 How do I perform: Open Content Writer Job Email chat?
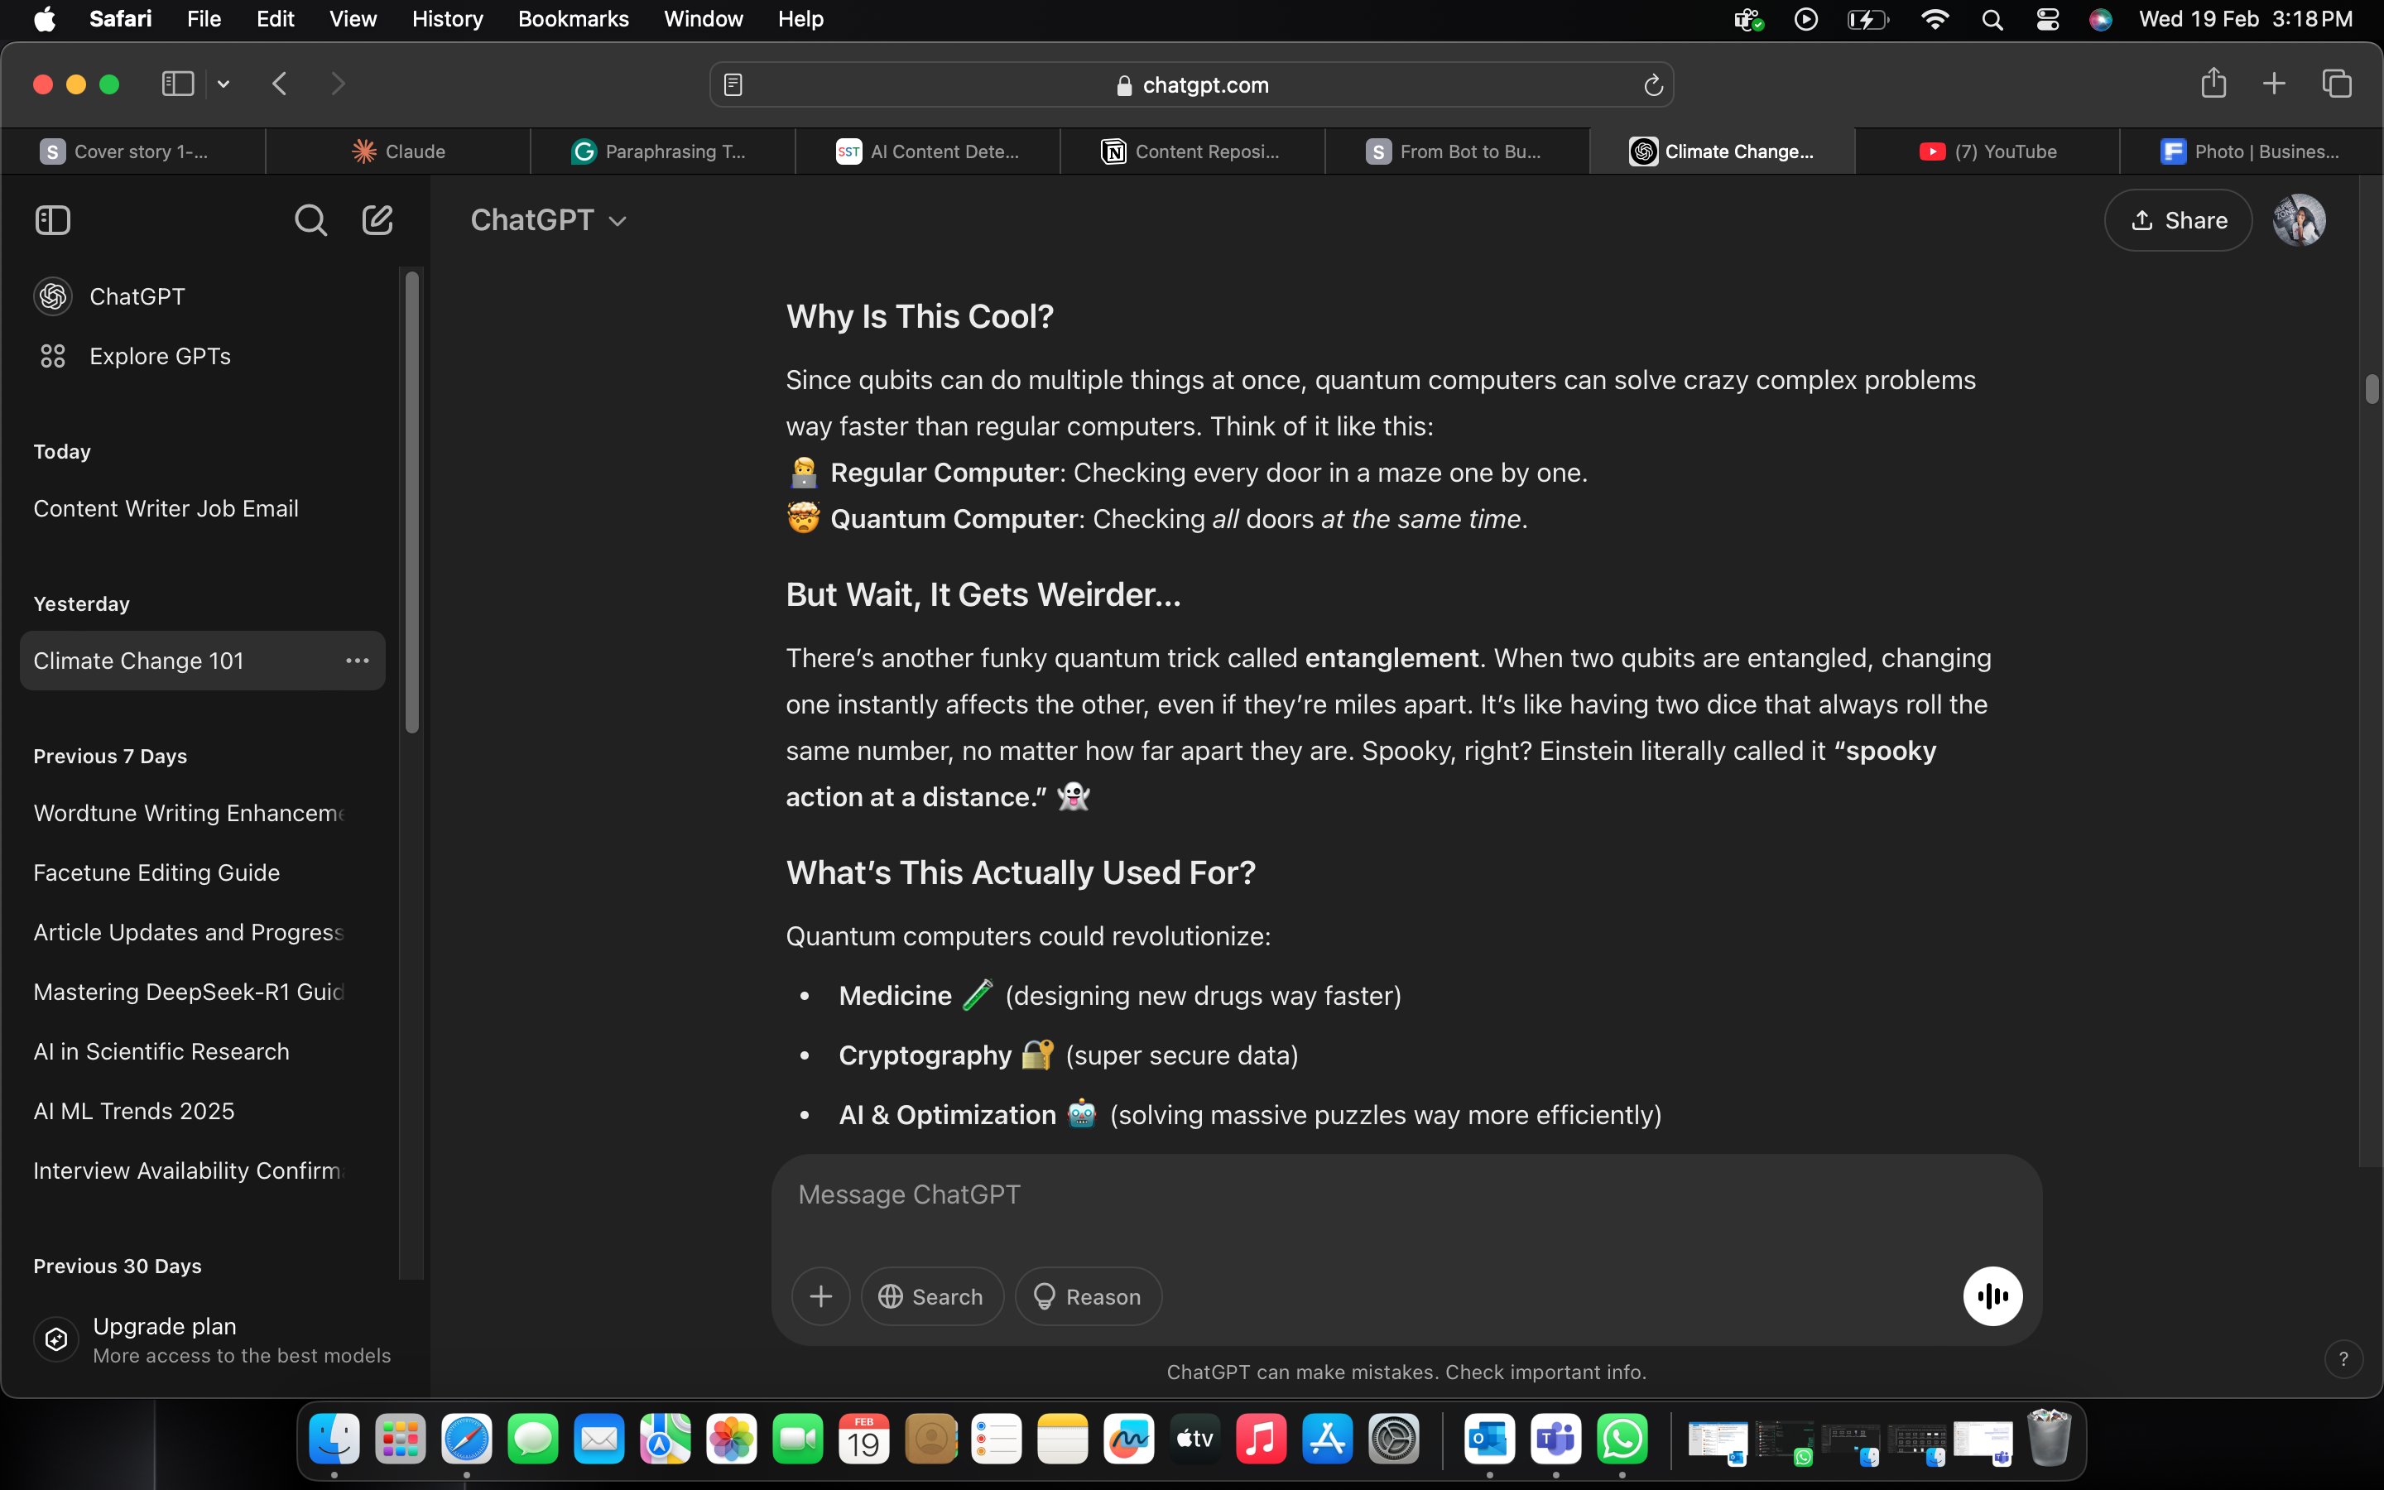[202, 508]
